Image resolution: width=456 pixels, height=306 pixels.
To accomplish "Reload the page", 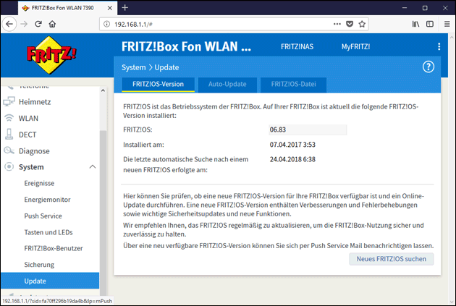I will (38, 24).
